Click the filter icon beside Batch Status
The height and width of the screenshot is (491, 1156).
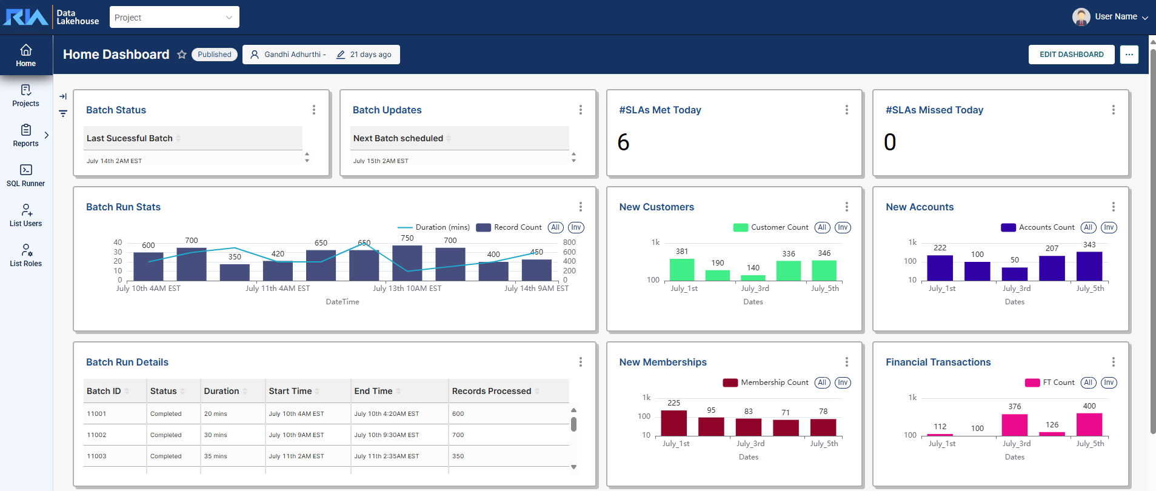(63, 113)
